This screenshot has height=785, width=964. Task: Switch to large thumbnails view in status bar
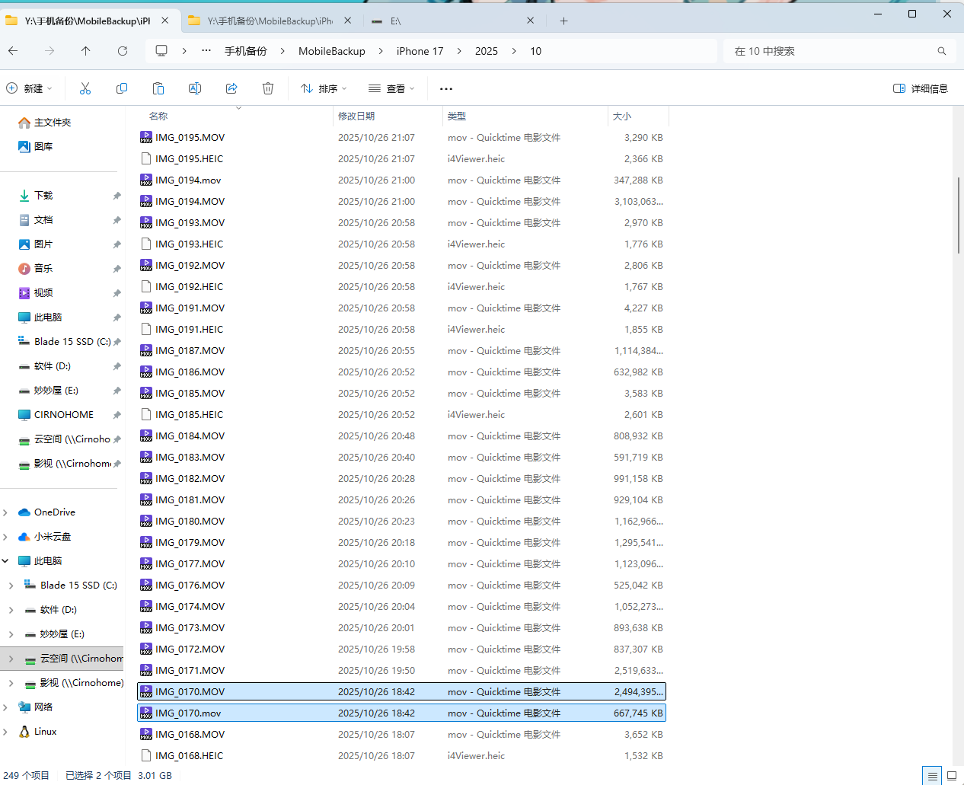(951, 776)
